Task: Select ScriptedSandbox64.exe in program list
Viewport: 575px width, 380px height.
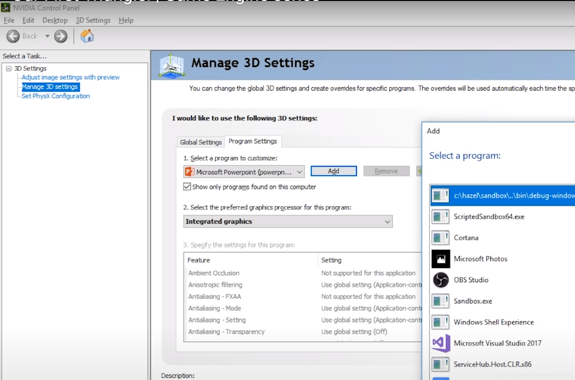Action: (503, 217)
